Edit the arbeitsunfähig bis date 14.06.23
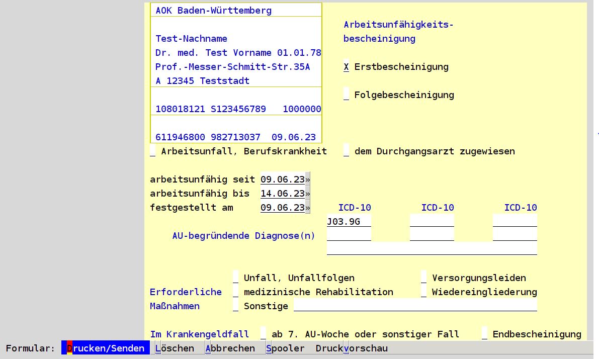Image resolution: width=599 pixels, height=359 pixels. pyautogui.click(x=283, y=194)
